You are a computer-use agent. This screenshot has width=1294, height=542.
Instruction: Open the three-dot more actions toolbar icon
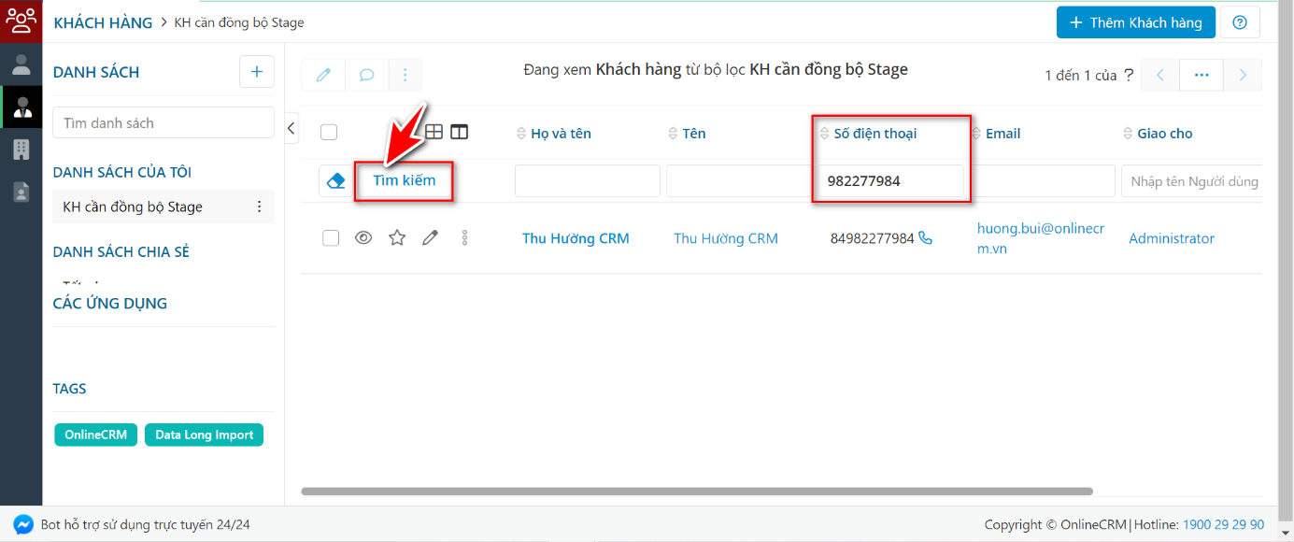tap(405, 75)
